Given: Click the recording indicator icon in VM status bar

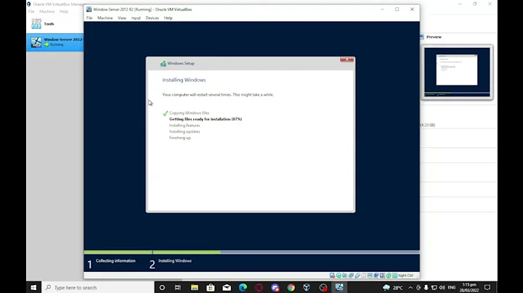Looking at the screenshot, I should (x=376, y=276).
